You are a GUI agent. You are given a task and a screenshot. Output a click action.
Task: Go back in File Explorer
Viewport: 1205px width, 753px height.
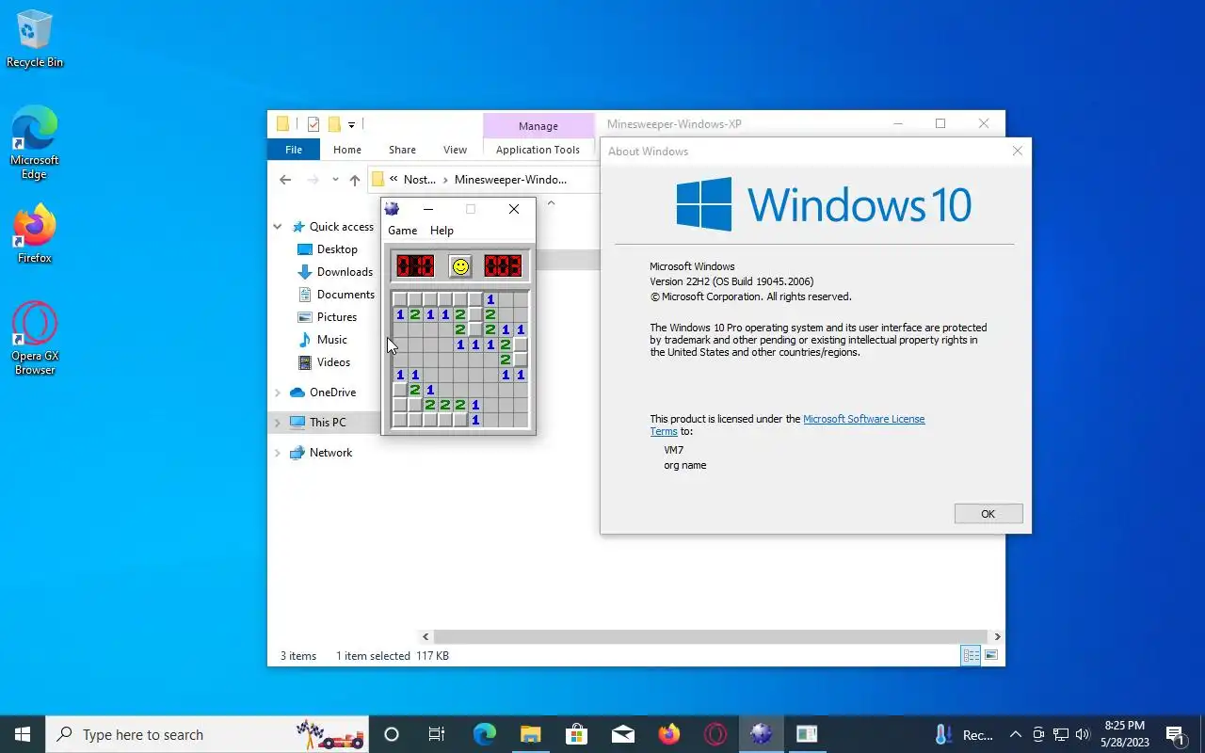(285, 180)
